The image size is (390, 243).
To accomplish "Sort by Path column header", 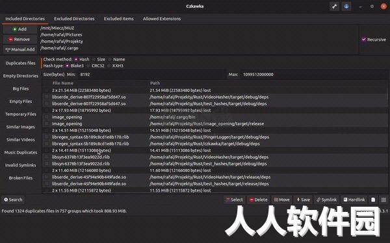I will click(155, 84).
